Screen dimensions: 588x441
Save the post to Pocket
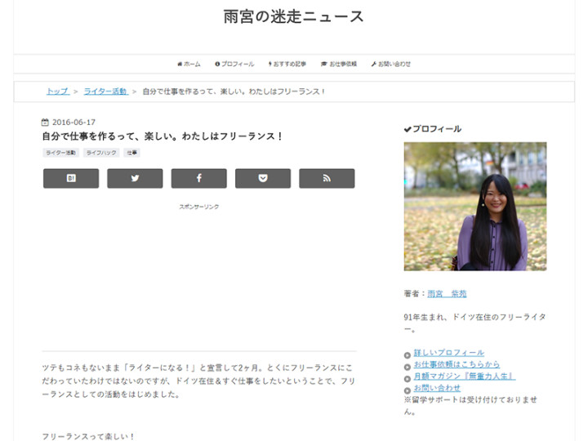263,179
